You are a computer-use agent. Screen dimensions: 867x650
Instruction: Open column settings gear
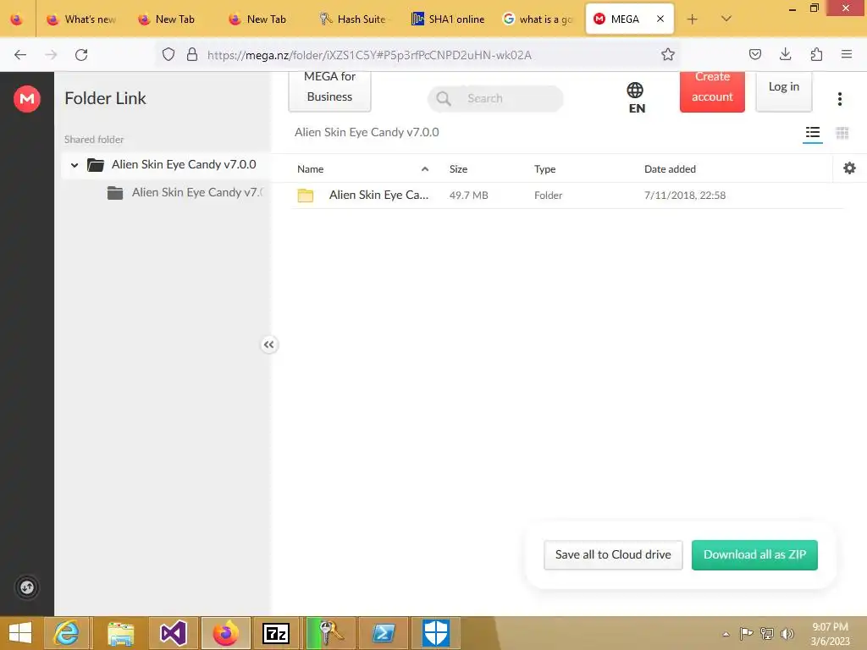pos(849,168)
